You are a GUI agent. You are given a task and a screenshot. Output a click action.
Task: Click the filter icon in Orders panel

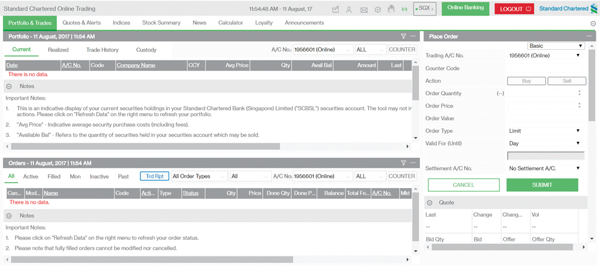point(403,163)
